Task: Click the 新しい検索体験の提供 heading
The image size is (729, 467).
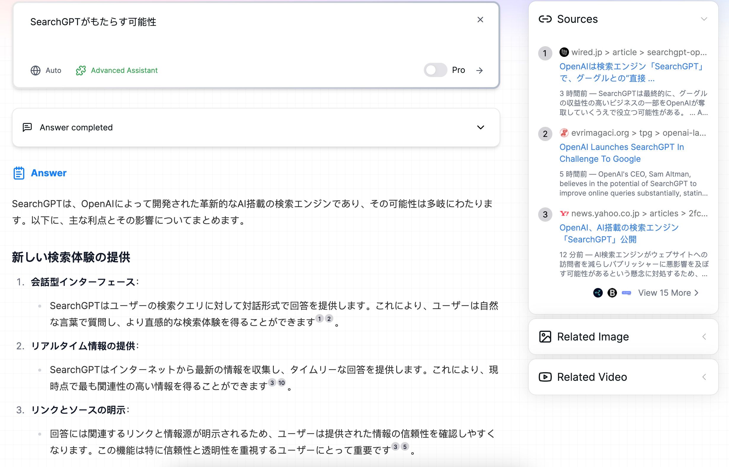Action: tap(71, 257)
